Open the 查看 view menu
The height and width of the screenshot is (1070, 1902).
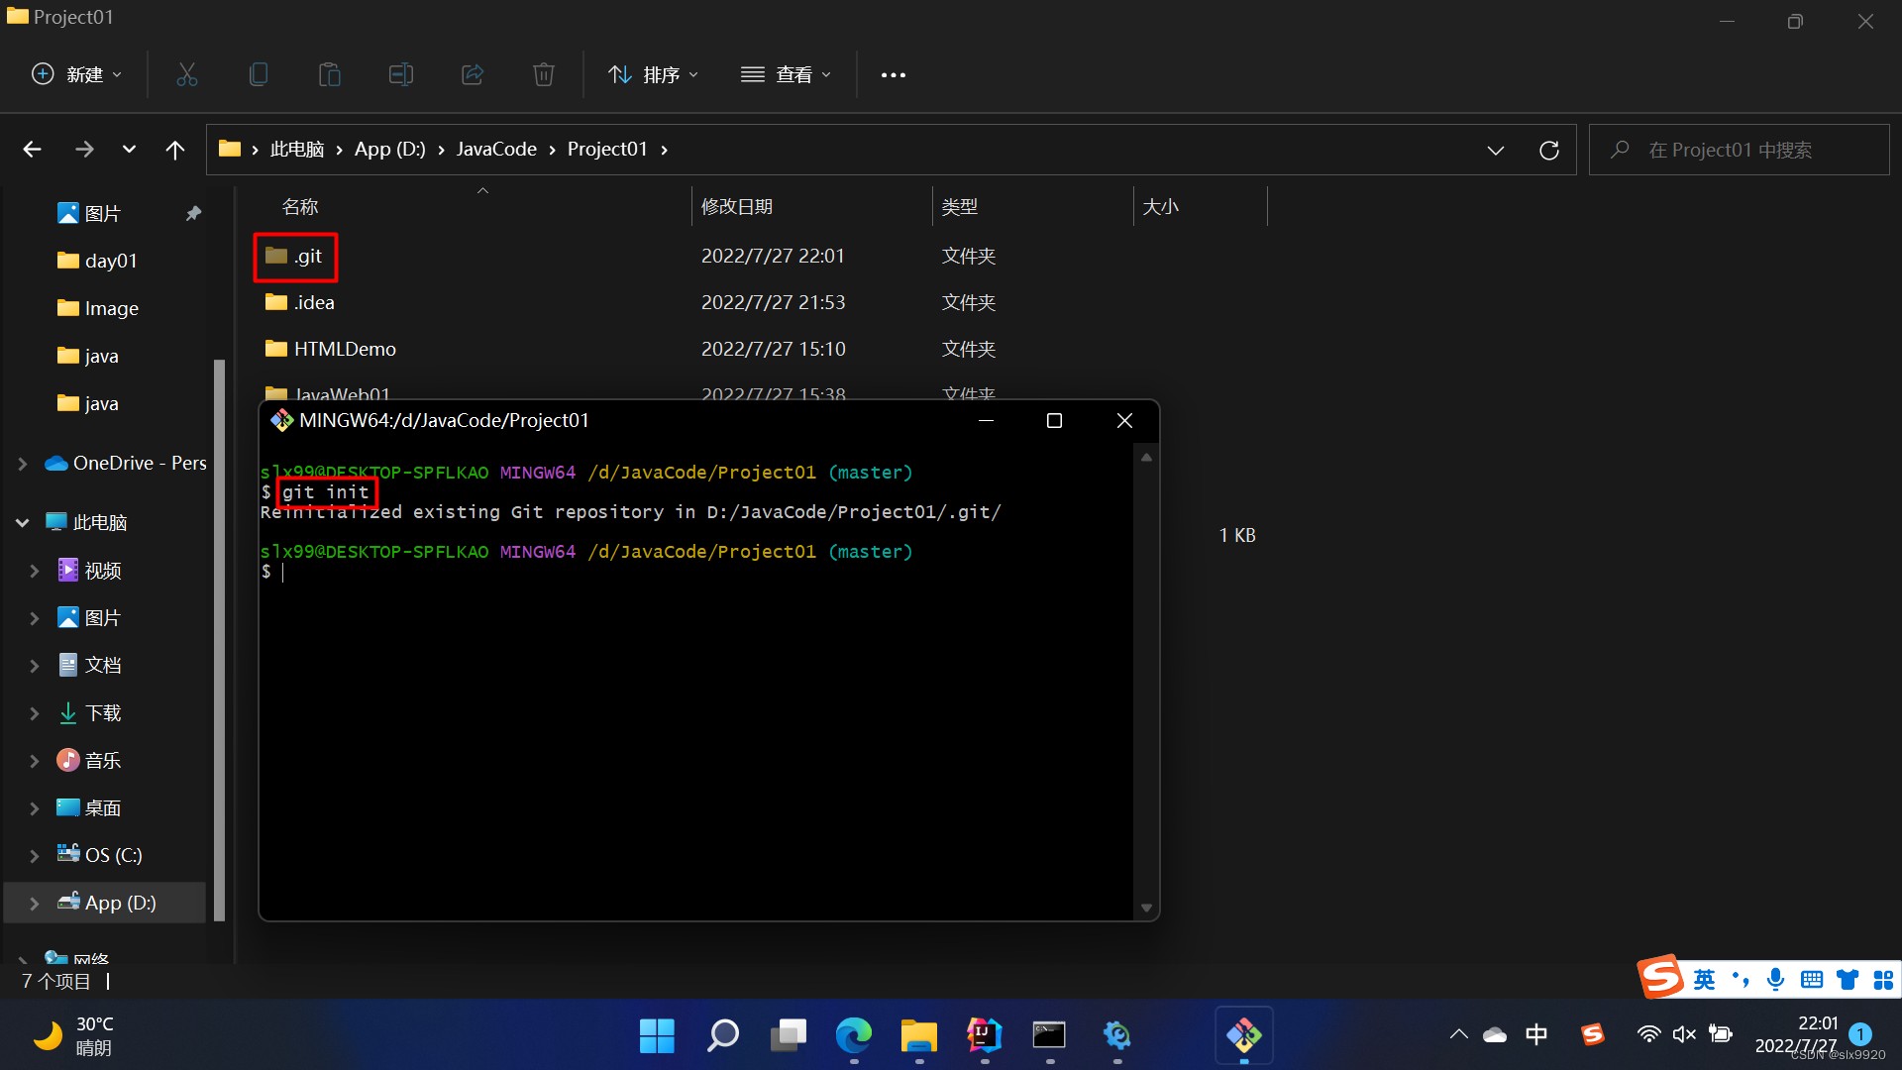[x=786, y=74]
